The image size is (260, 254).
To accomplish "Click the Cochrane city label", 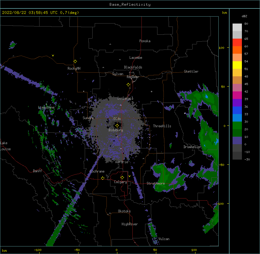I will pyautogui.click(x=97, y=171).
